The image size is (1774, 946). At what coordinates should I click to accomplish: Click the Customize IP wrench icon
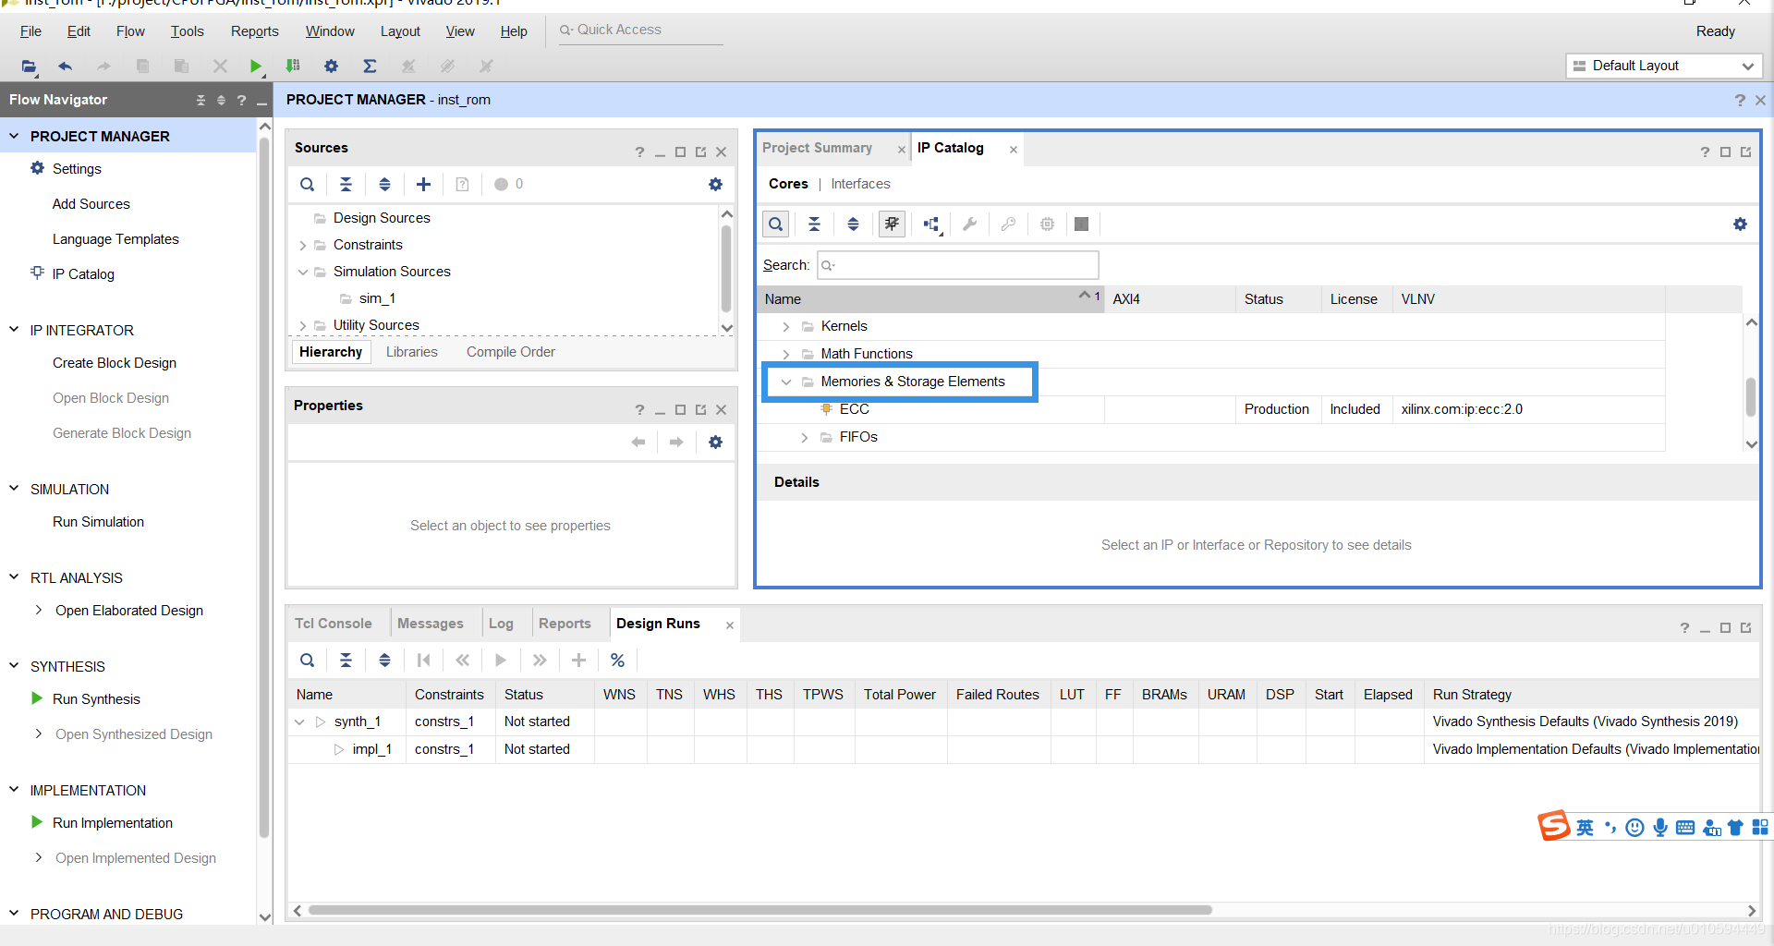click(x=969, y=224)
